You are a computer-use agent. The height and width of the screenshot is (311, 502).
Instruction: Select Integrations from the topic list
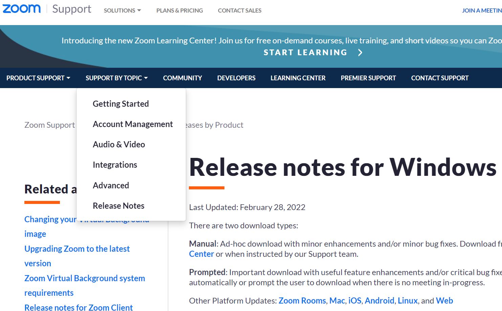click(x=115, y=165)
